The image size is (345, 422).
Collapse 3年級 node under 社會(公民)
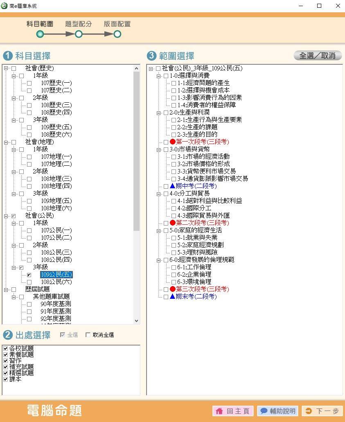(x=14, y=268)
